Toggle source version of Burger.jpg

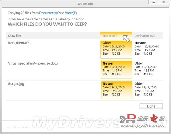click(x=117, y=90)
